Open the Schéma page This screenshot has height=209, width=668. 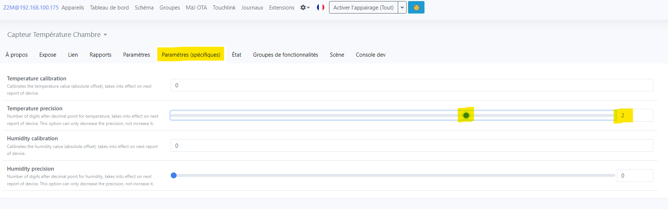pyautogui.click(x=144, y=7)
